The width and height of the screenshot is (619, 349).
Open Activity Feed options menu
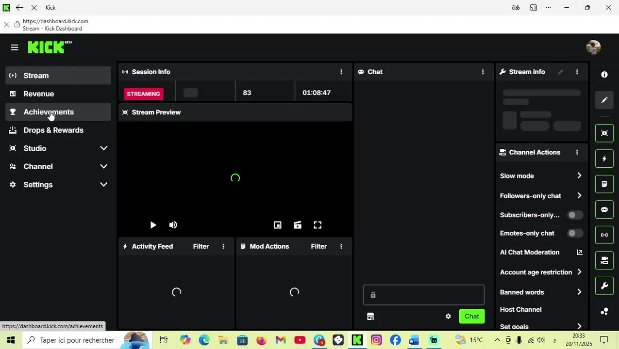click(223, 246)
